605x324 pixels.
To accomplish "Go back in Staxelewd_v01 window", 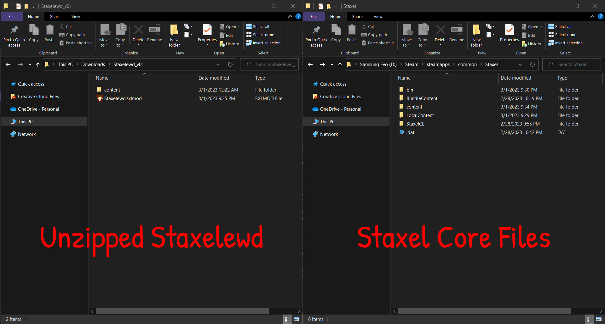I will pyautogui.click(x=8, y=64).
